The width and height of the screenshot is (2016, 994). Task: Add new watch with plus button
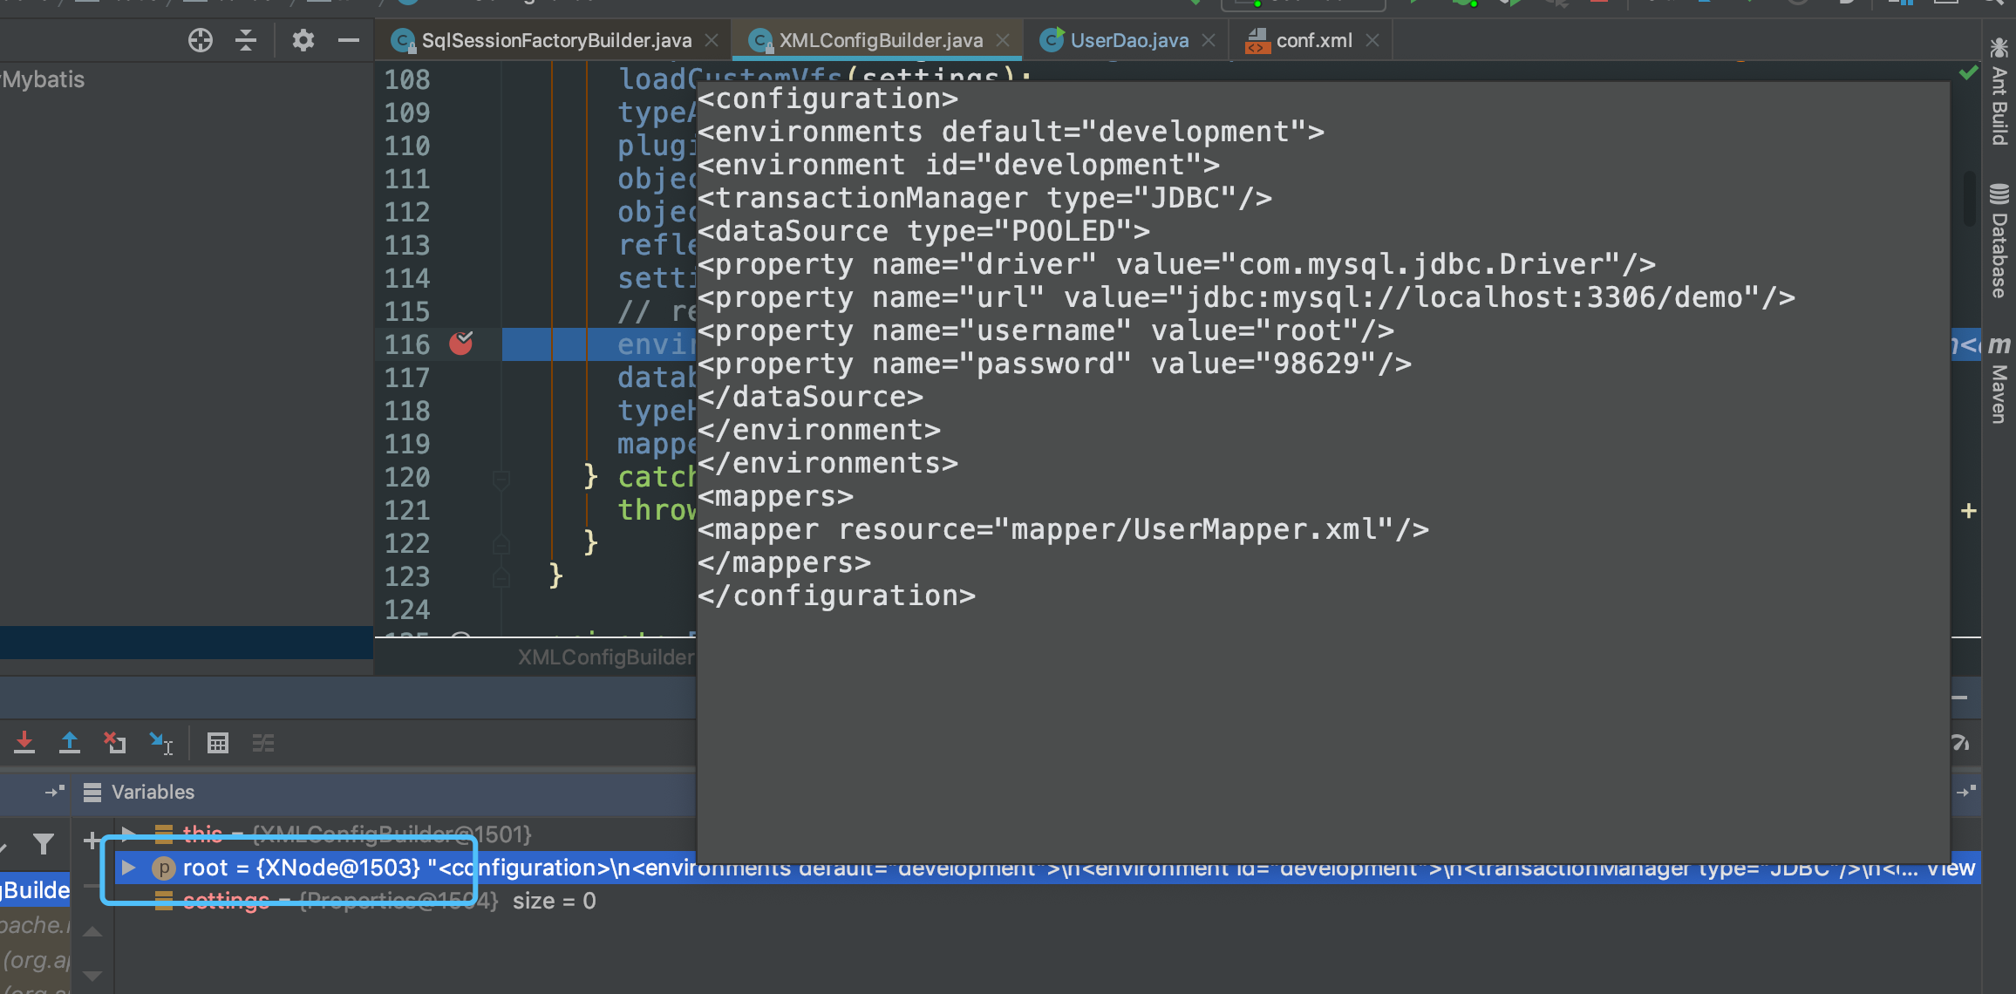click(92, 841)
